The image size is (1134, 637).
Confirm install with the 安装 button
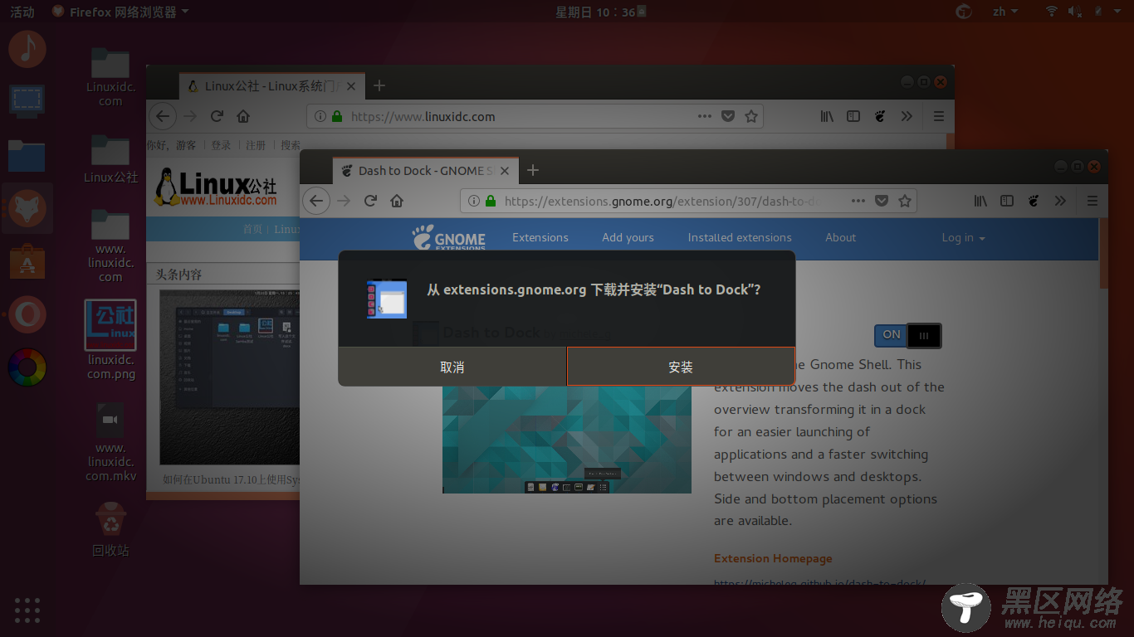click(x=681, y=367)
